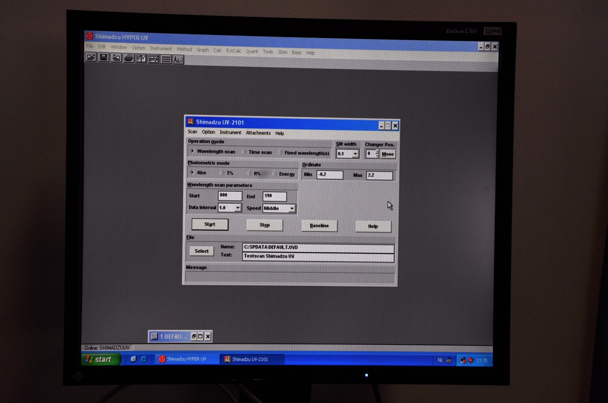Click the Ordinate Max field
This screenshot has height=403, width=608.
coord(380,175)
